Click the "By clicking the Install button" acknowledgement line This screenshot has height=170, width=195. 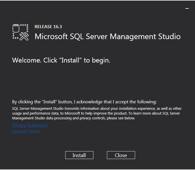pos(84,102)
